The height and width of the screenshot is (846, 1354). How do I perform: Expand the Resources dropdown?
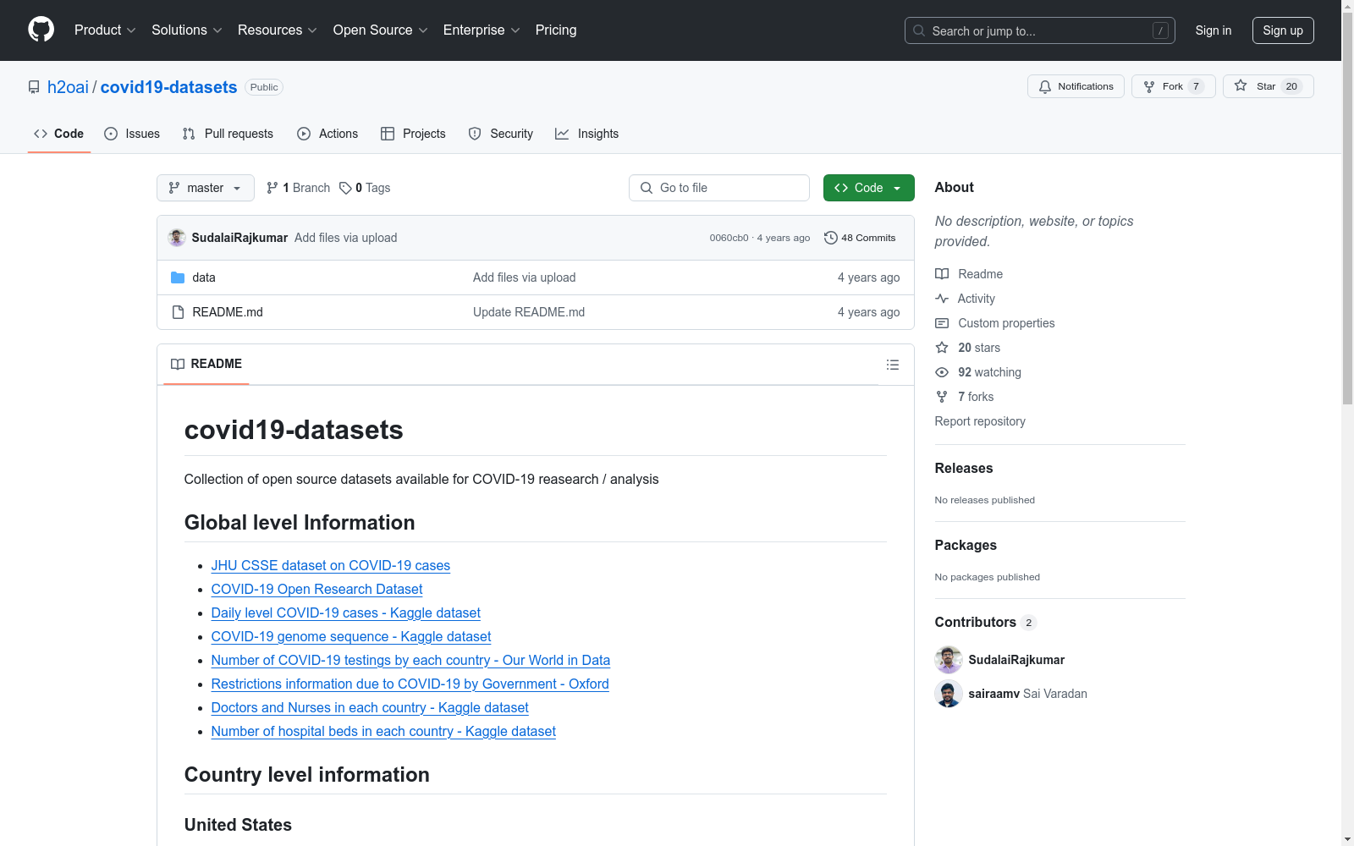pos(278,30)
